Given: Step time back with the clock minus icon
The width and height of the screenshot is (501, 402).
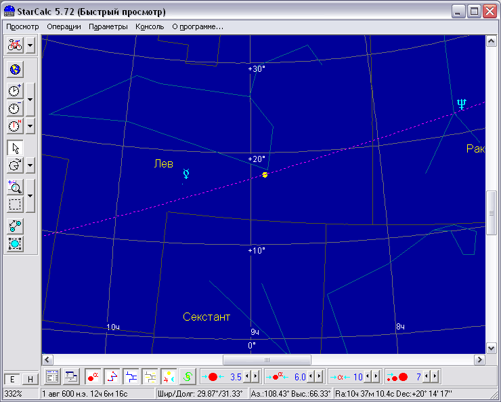Looking at the screenshot, I should [15, 108].
